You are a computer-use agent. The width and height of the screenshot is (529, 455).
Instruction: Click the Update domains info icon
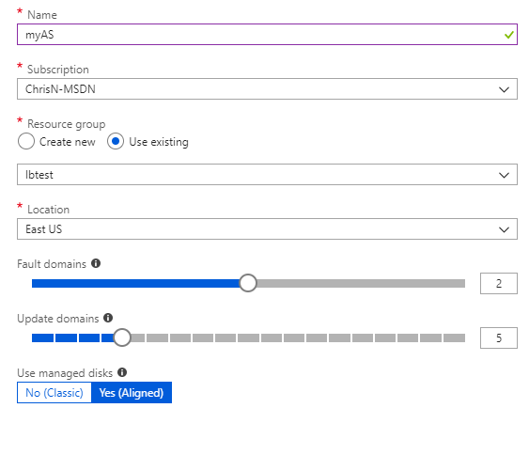click(x=108, y=318)
